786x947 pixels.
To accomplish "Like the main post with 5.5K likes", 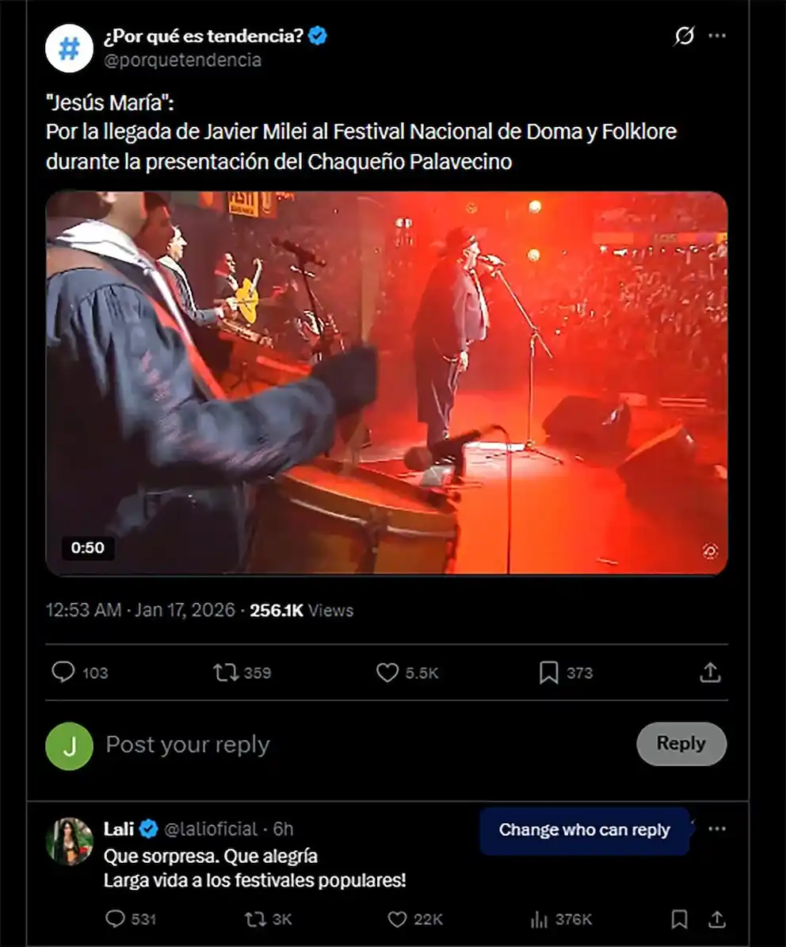I will [387, 673].
